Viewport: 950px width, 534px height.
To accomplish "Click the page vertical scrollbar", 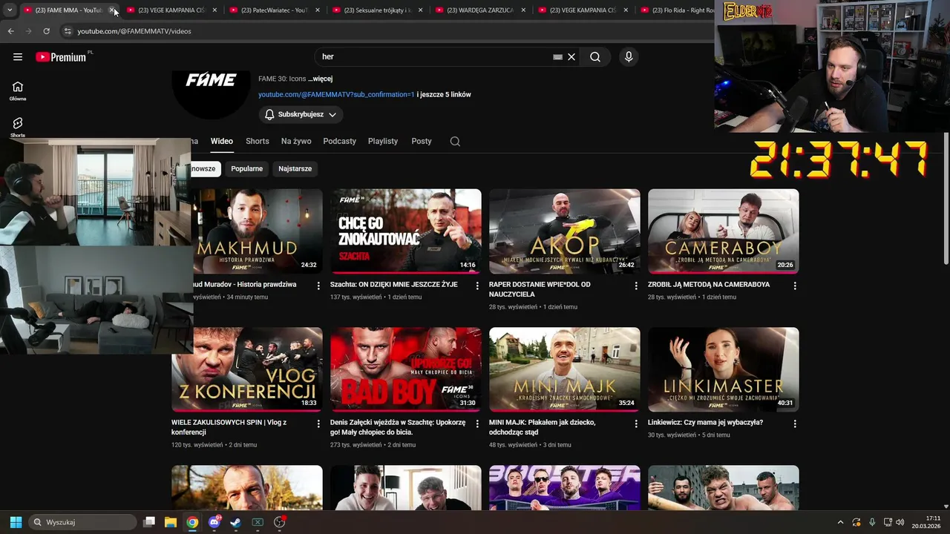I will tap(946, 199).
